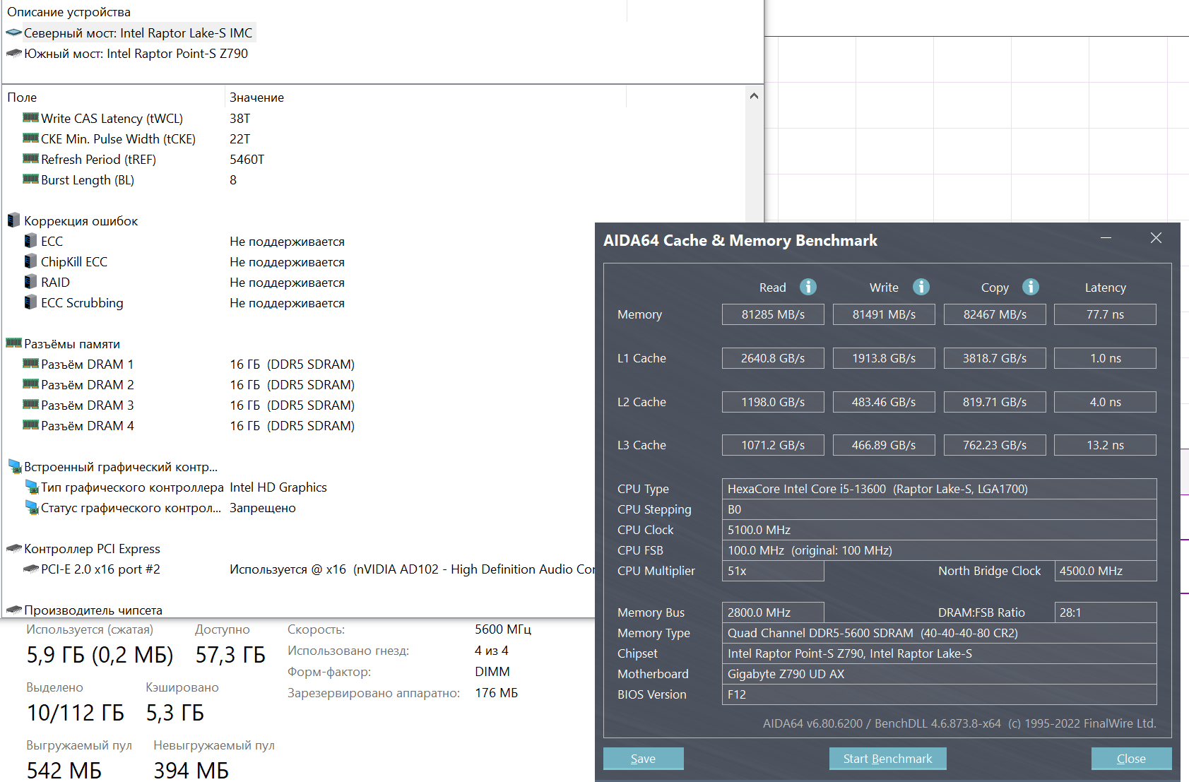Click L1 Cache Read value 2640.8 GB/s

tap(773, 358)
